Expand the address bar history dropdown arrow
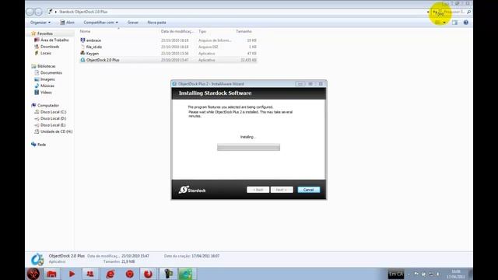Image resolution: width=498 pixels, height=280 pixels. point(428,12)
